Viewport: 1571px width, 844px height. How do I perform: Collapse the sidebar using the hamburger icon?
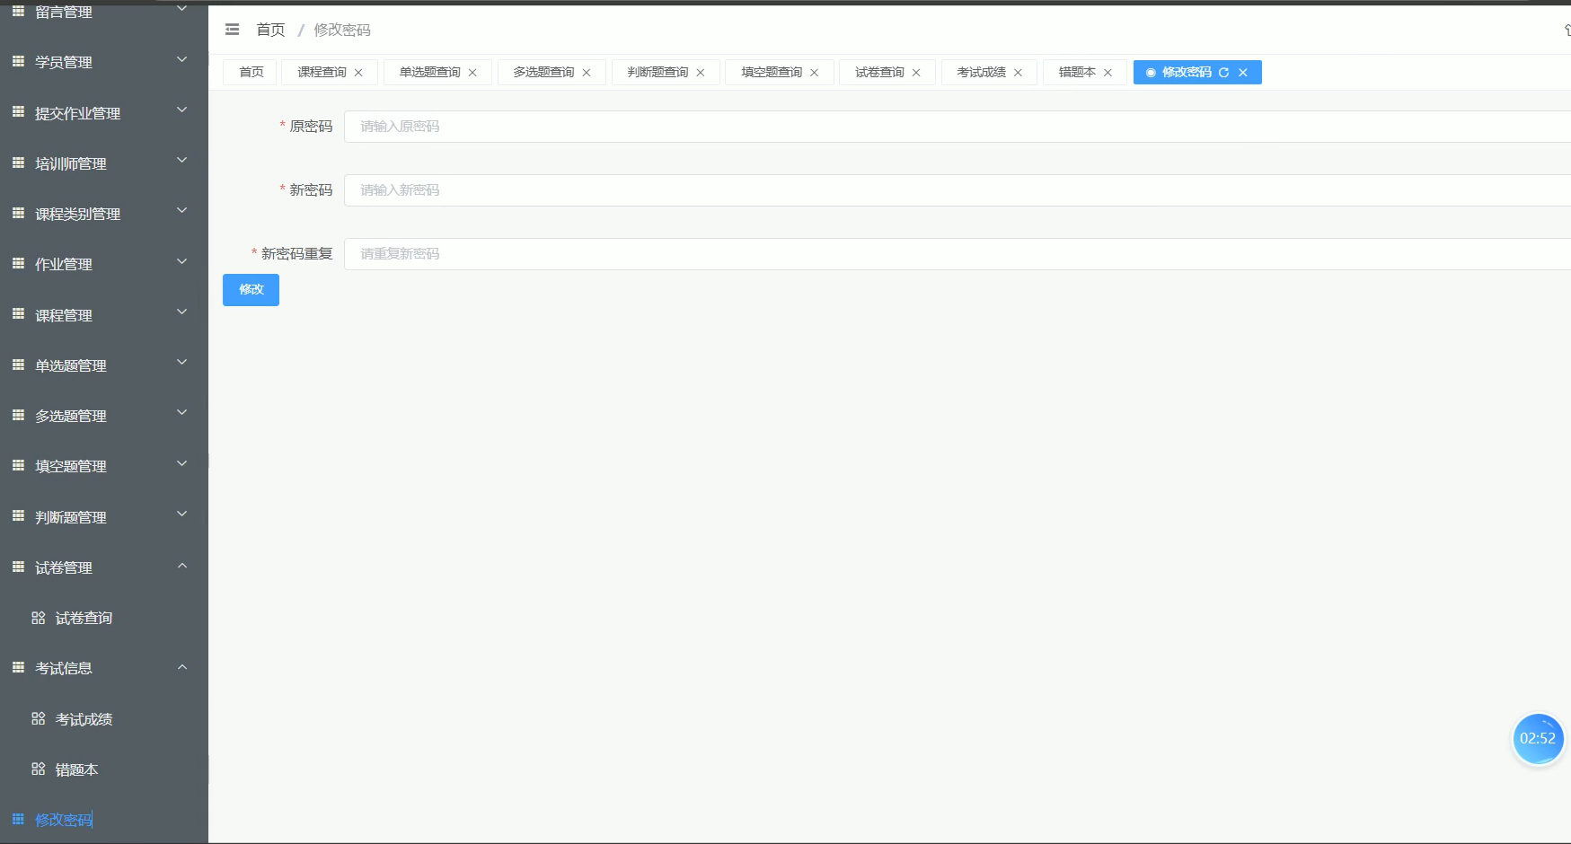point(232,29)
